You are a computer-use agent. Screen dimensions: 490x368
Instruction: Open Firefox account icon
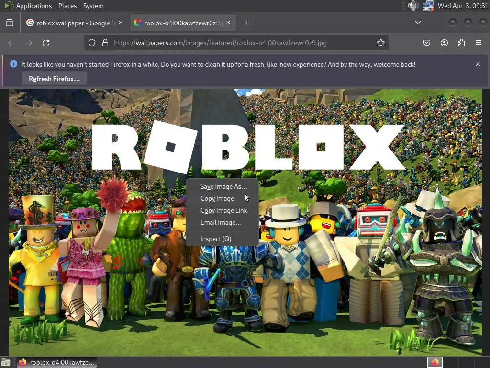(444, 43)
